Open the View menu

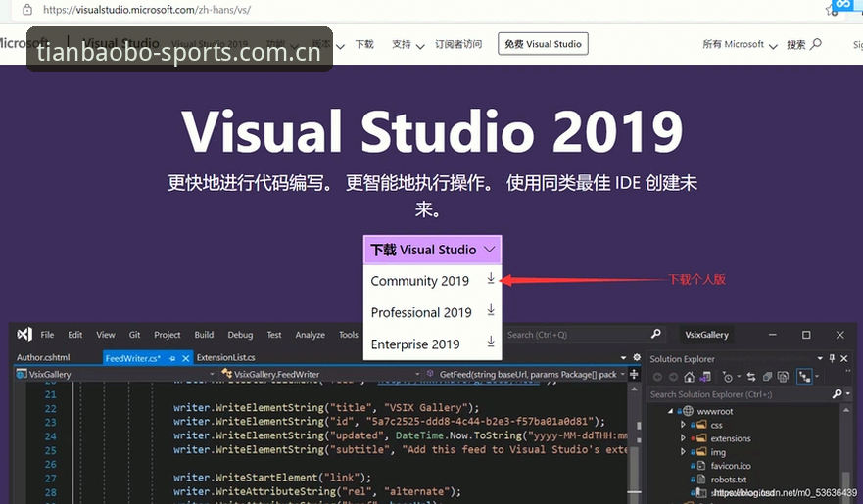coord(106,334)
